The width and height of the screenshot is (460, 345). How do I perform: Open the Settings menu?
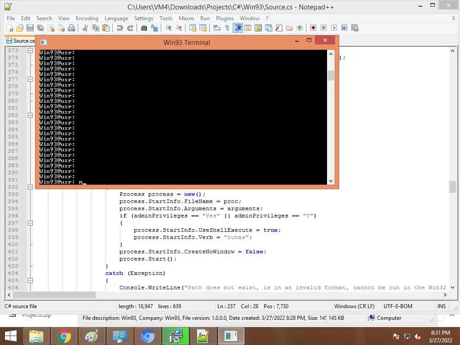(x=143, y=18)
